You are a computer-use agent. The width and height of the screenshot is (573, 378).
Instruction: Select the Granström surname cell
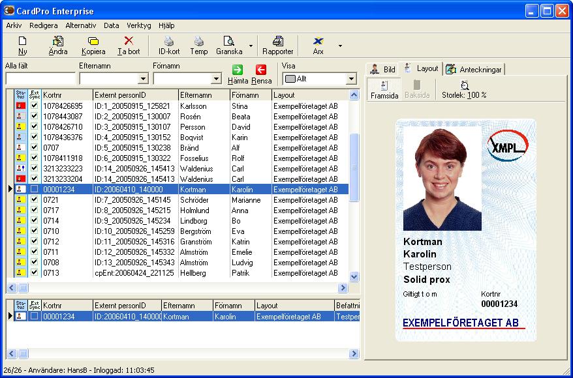pyautogui.click(x=204, y=241)
